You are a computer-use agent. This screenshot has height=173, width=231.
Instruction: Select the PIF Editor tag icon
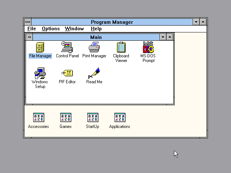pyautogui.click(x=67, y=73)
